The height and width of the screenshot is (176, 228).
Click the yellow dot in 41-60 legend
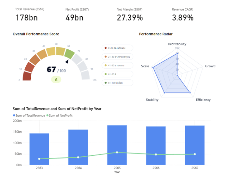click(x=106, y=65)
